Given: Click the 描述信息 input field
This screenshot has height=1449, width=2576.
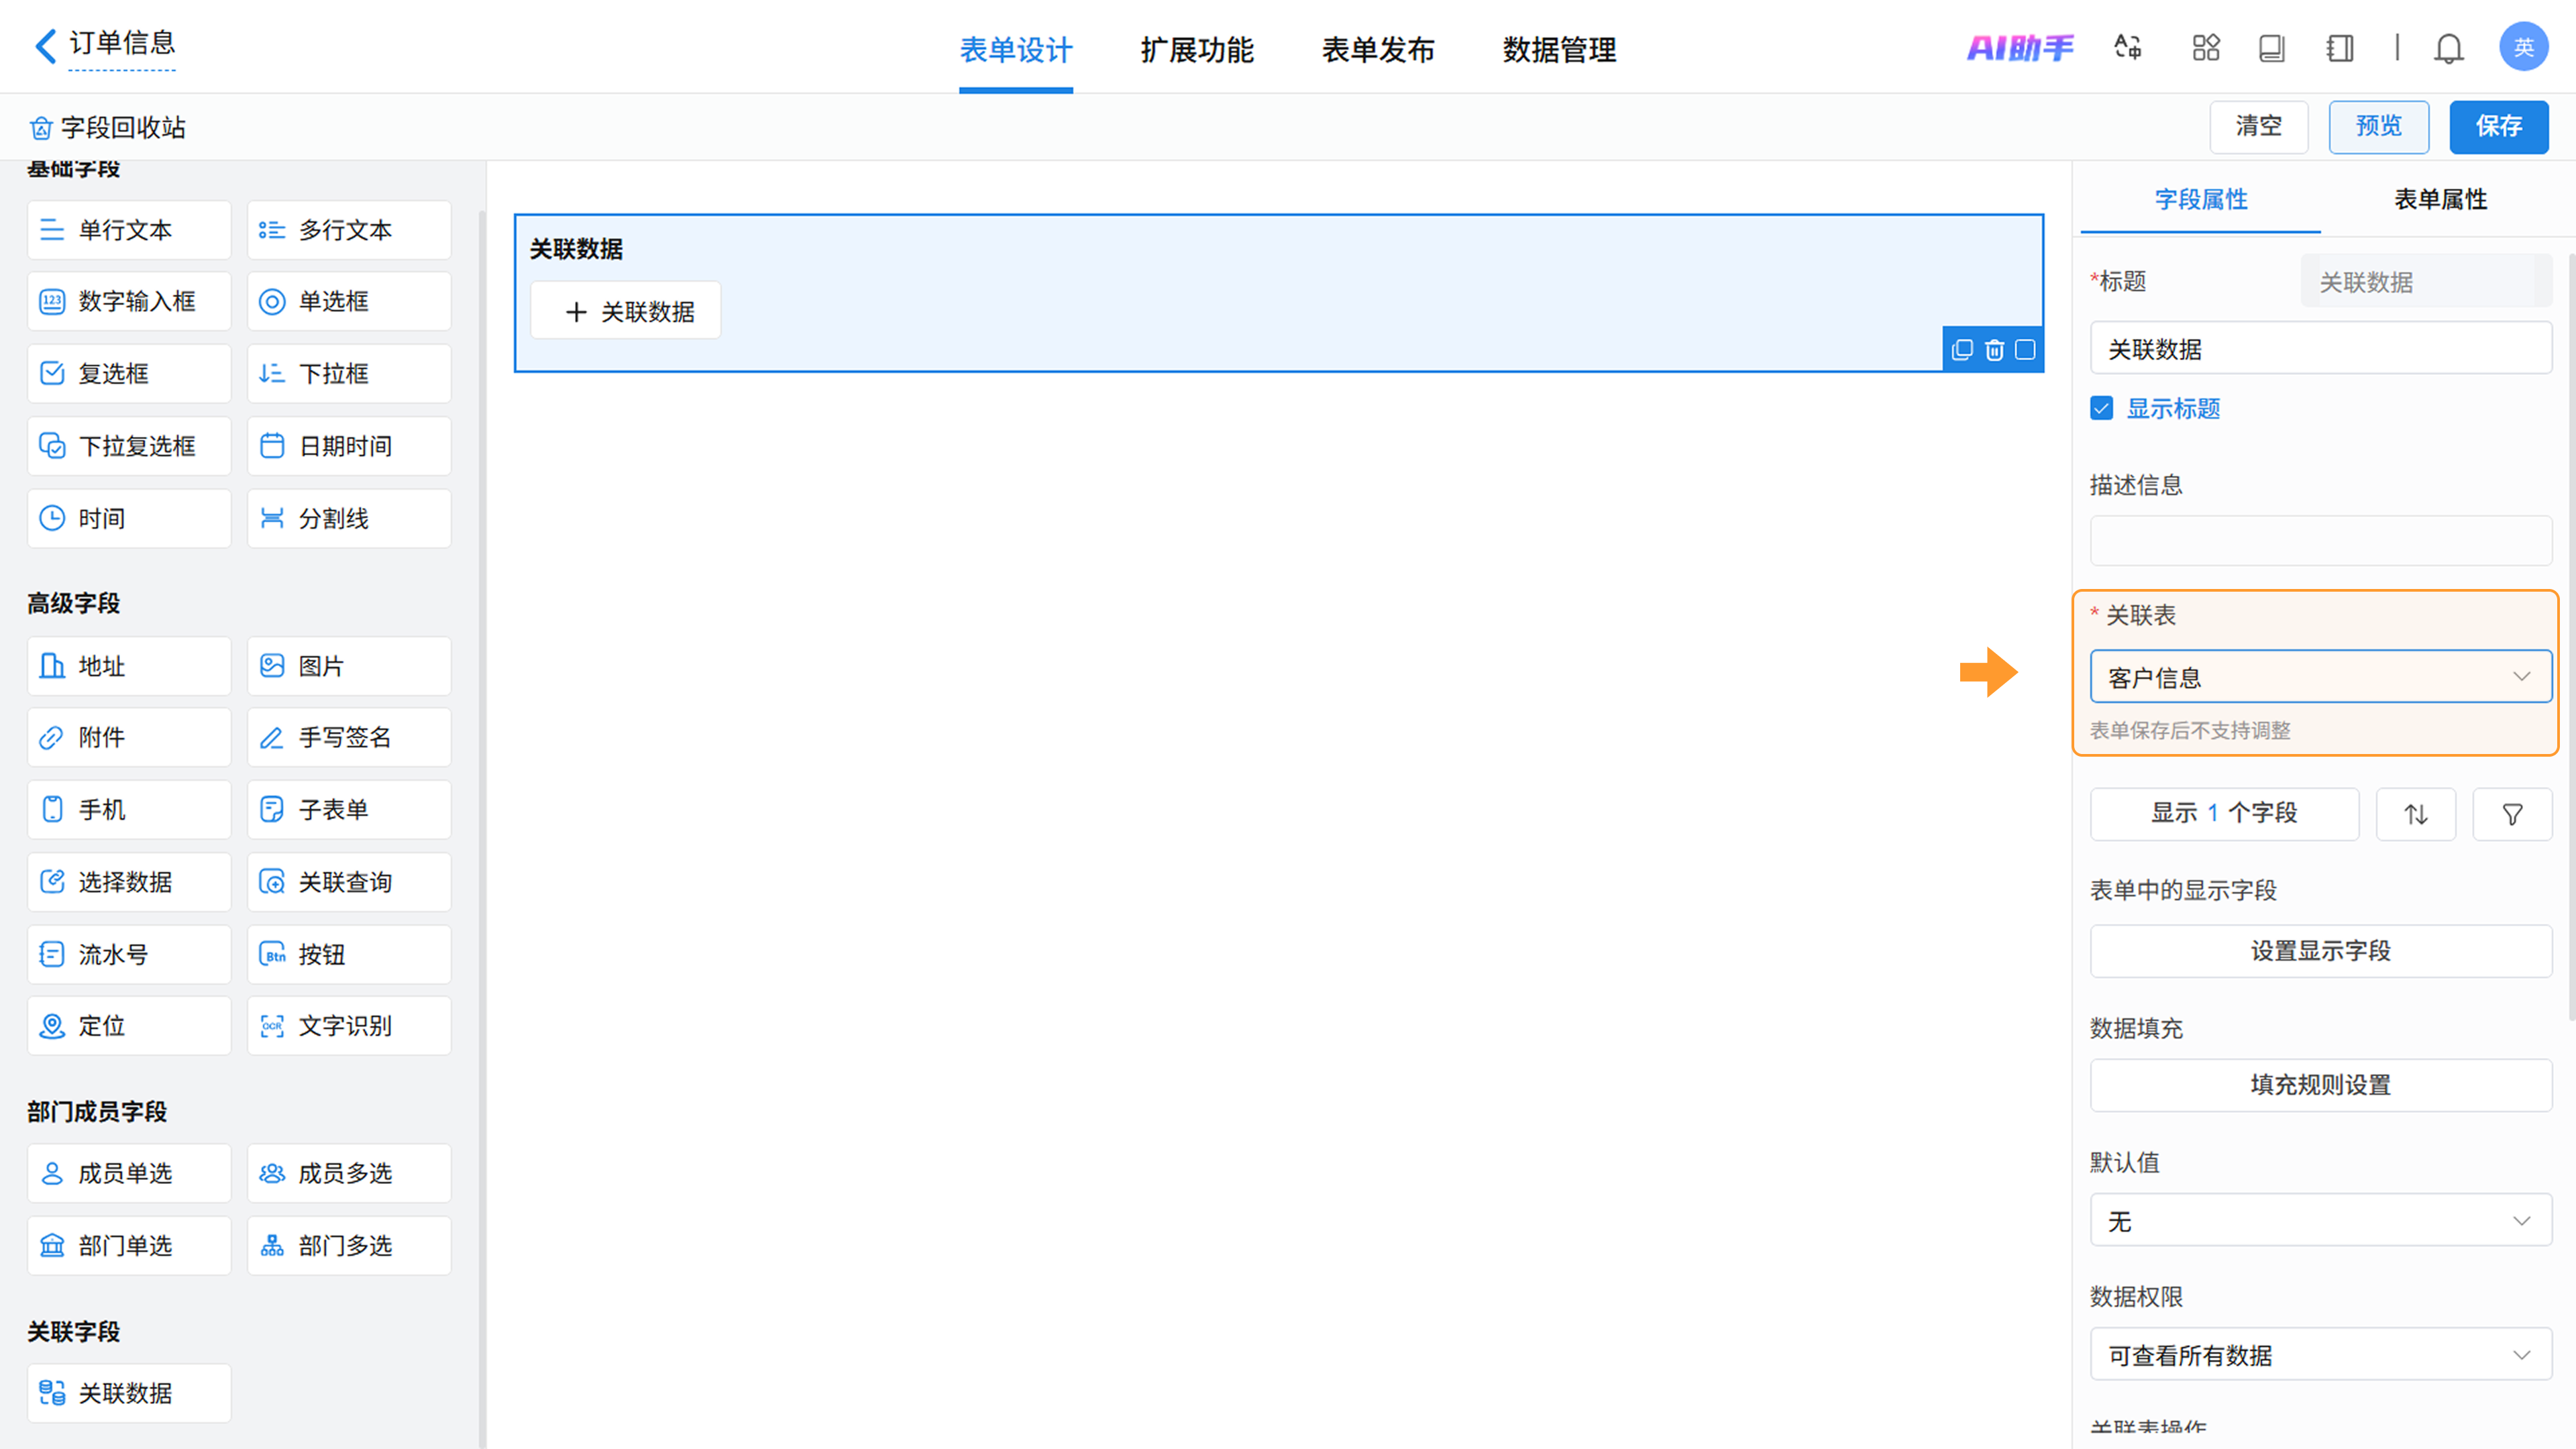Looking at the screenshot, I should [x=2320, y=541].
